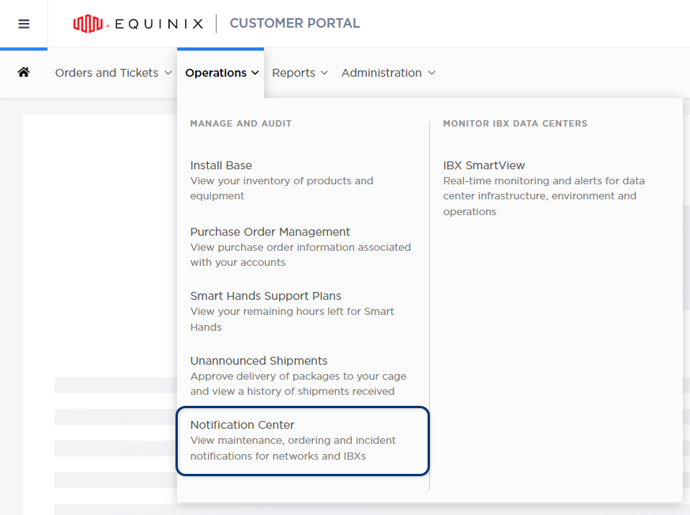Open Install Base

221,165
